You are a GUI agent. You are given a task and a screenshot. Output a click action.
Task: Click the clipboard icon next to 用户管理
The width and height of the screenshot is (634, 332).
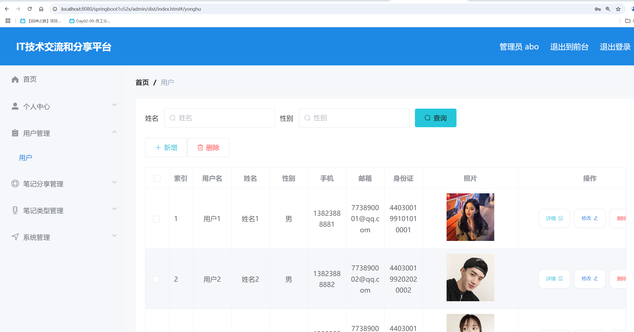click(15, 133)
